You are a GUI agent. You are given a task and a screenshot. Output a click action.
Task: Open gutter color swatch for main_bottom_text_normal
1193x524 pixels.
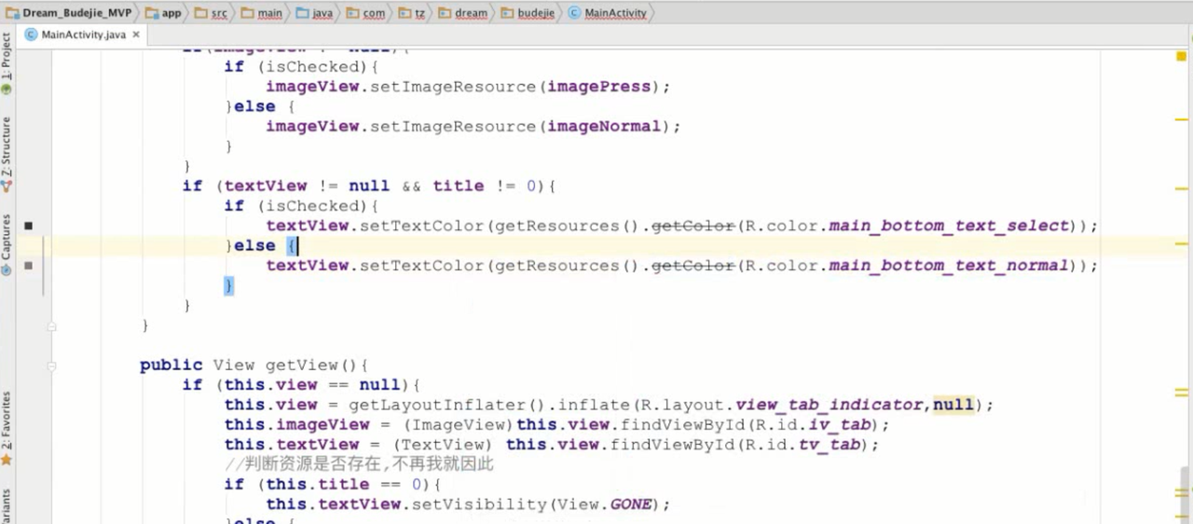click(x=28, y=266)
